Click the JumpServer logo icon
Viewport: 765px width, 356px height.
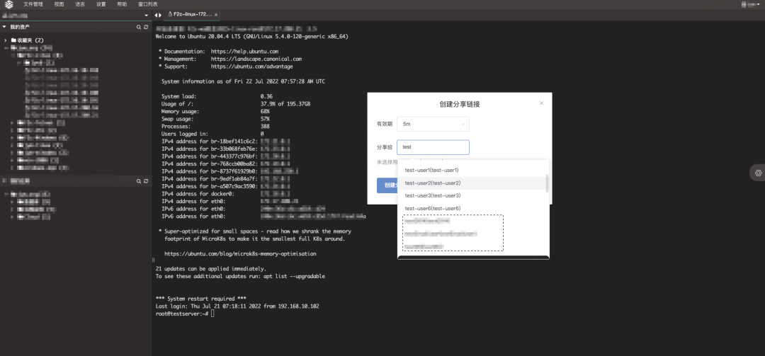tap(8, 4)
